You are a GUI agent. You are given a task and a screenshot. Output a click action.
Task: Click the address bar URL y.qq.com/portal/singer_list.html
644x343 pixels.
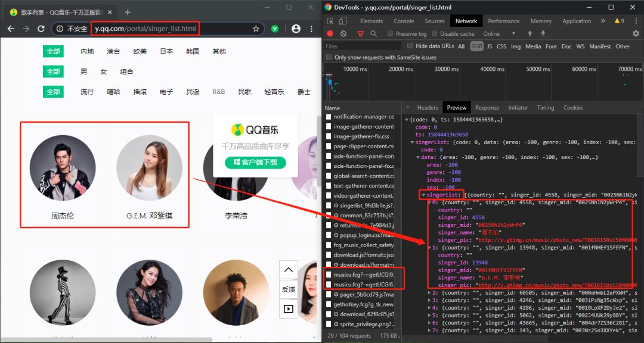coord(145,29)
